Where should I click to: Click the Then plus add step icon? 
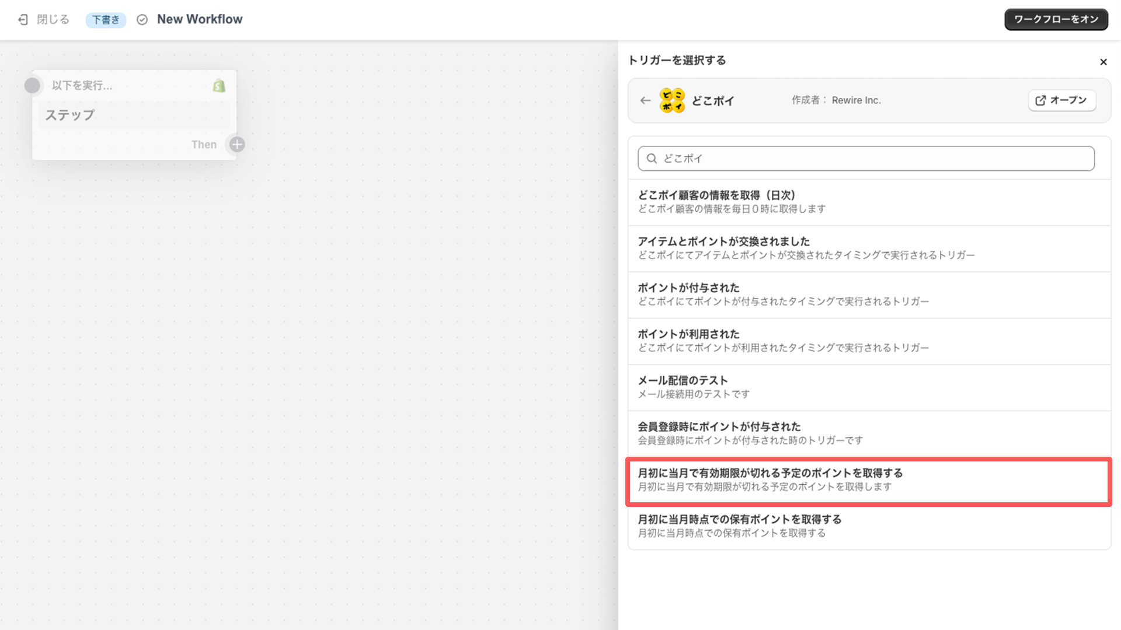pyautogui.click(x=236, y=145)
